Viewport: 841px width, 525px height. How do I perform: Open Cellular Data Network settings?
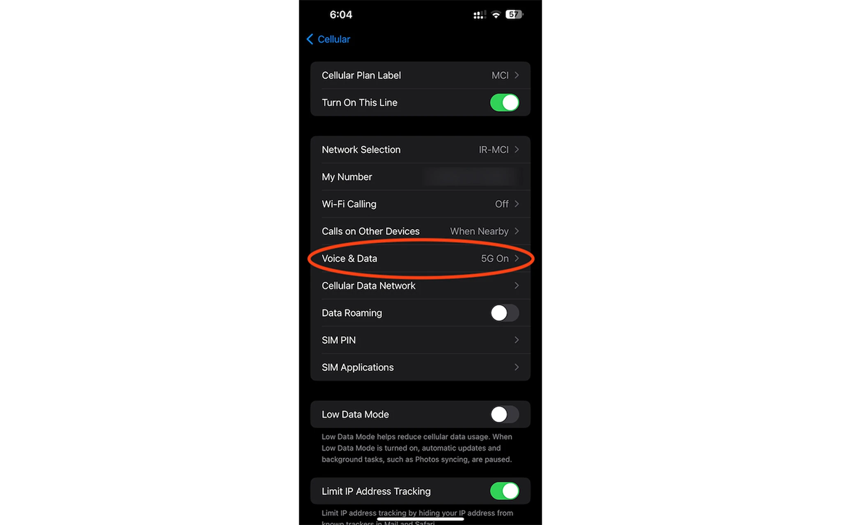coord(420,285)
